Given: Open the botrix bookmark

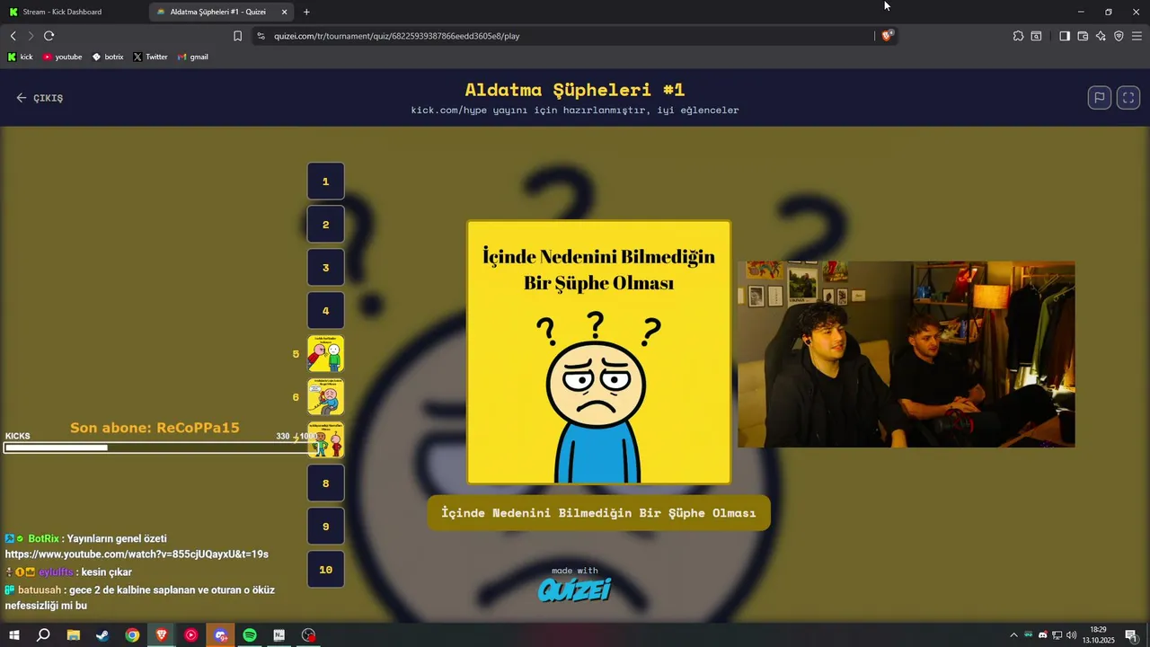Looking at the screenshot, I should point(108,57).
